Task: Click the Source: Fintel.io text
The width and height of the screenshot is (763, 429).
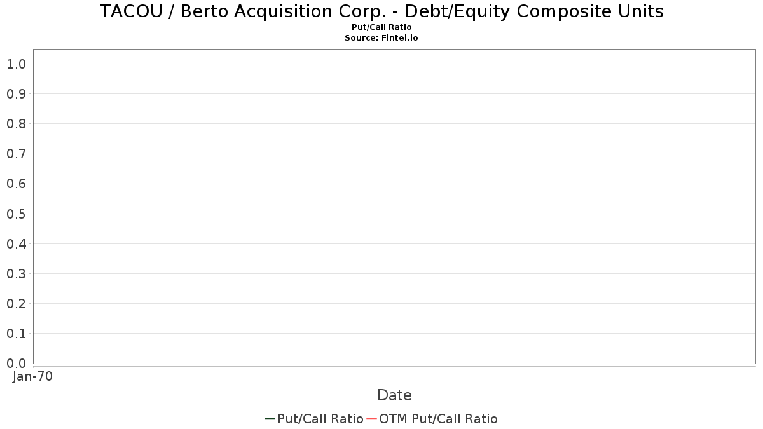Action: pyautogui.click(x=381, y=38)
